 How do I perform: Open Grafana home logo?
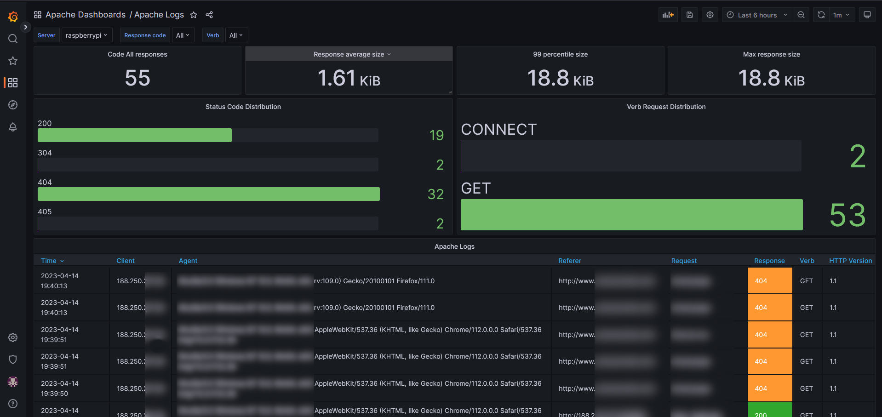13,17
